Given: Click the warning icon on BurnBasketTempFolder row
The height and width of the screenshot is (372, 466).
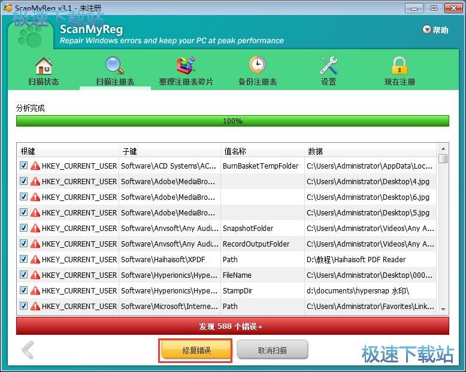Looking at the screenshot, I should point(35,166).
